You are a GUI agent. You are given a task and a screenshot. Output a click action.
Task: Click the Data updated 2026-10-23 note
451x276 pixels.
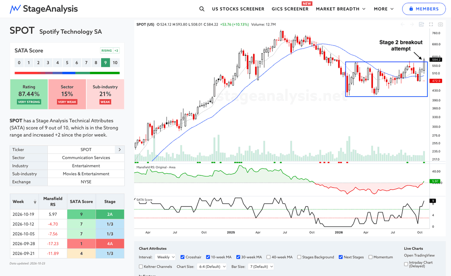pyautogui.click(x=27, y=264)
